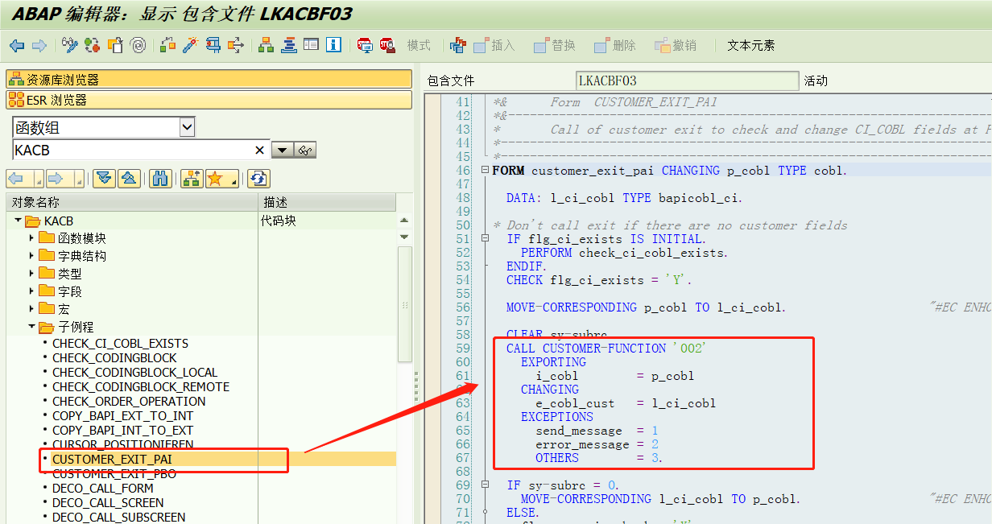Set a session breakpoint with the stop icon
The width and height of the screenshot is (992, 524).
click(365, 46)
